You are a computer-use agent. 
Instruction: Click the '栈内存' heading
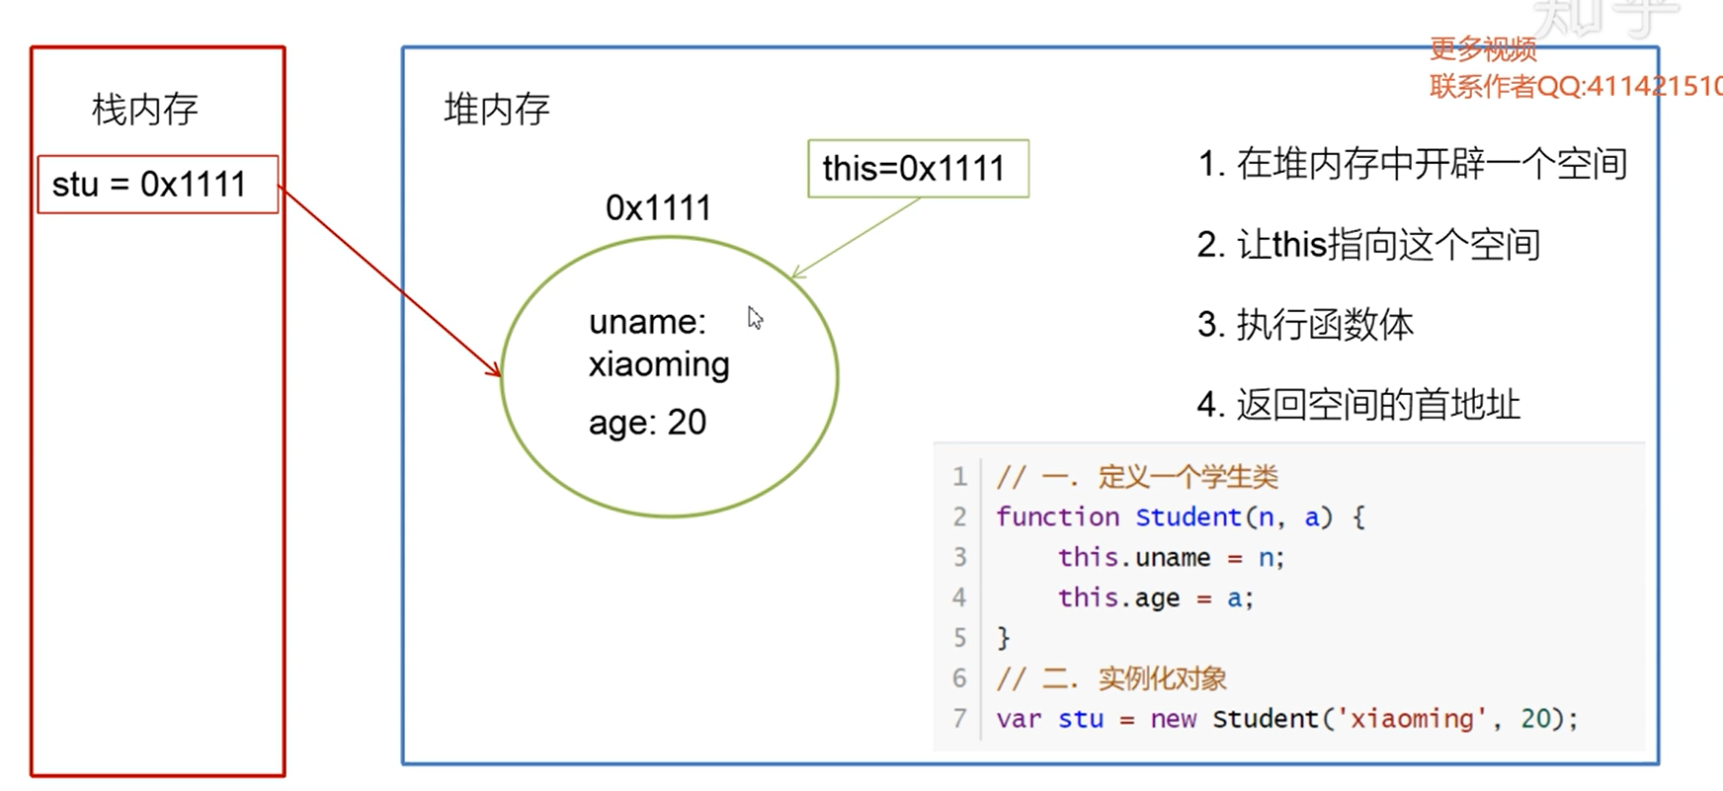point(145,109)
